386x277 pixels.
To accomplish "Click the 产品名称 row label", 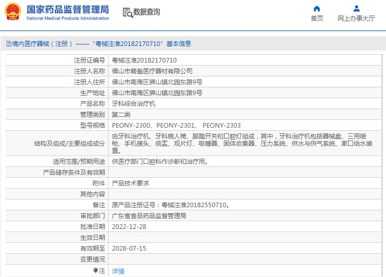I will [93, 104].
